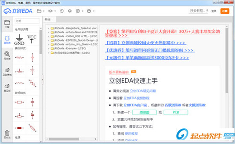Click the orange 注册 register button

click(x=225, y=11)
